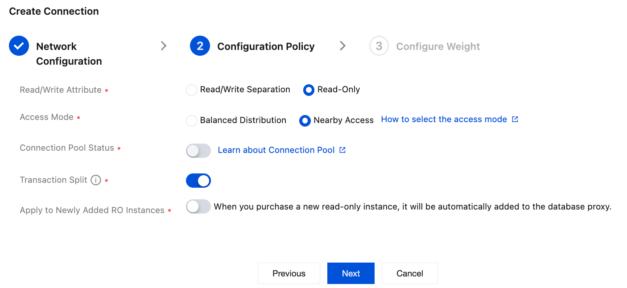
Task: Select Read/Write Separation radio option
Action: 191,90
